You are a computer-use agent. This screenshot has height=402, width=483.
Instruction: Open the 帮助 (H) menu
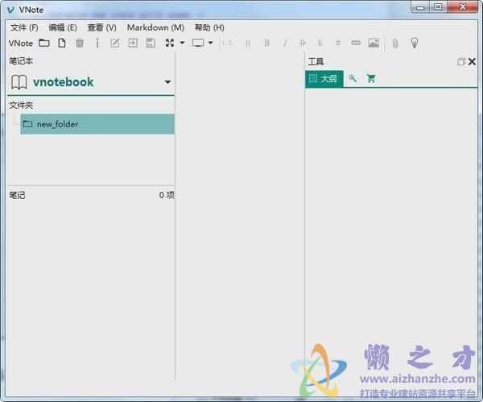(x=209, y=27)
